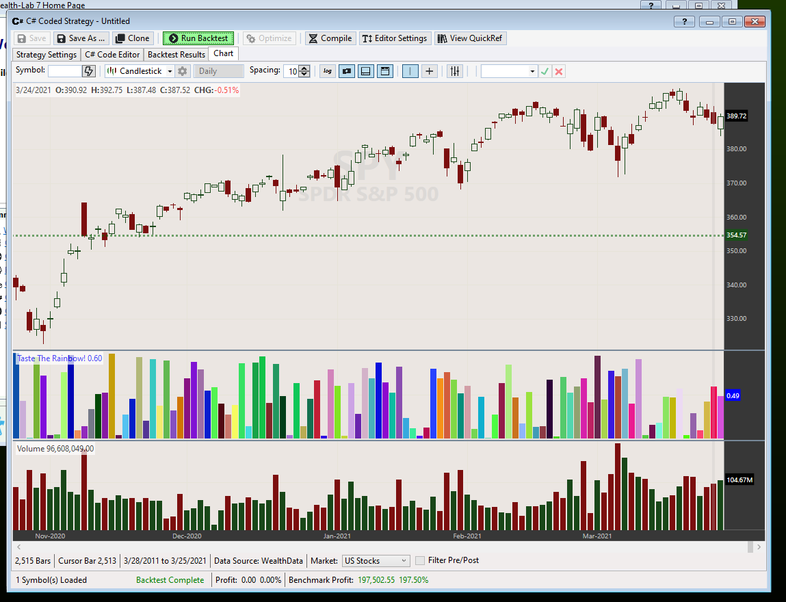Expand the Market US Stocks dropdown
The width and height of the screenshot is (786, 602).
click(x=376, y=561)
